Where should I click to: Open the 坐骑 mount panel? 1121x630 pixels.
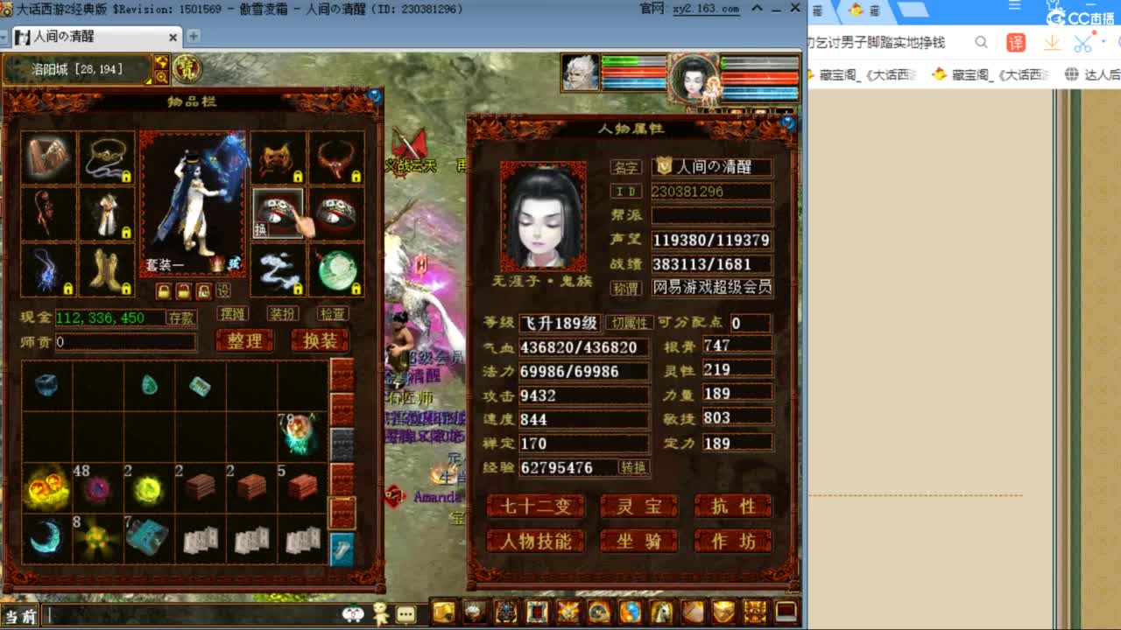(x=638, y=542)
